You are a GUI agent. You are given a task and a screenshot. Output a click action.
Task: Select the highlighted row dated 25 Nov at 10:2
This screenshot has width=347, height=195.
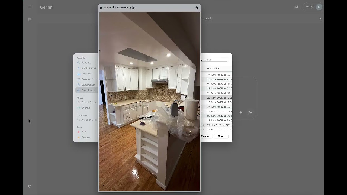(217, 97)
